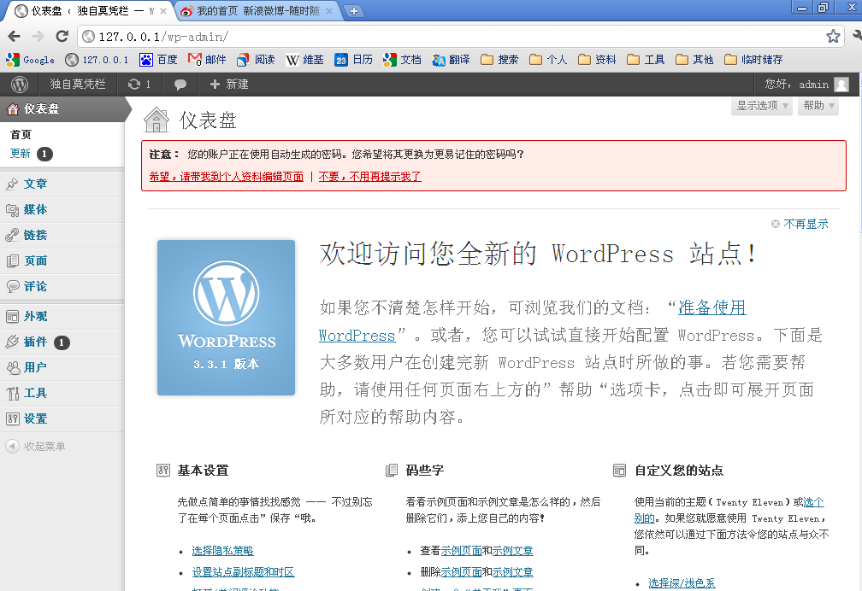Expand the 显示选项 screen options dropdown
Viewport: 862px width, 591px height.
[761, 105]
